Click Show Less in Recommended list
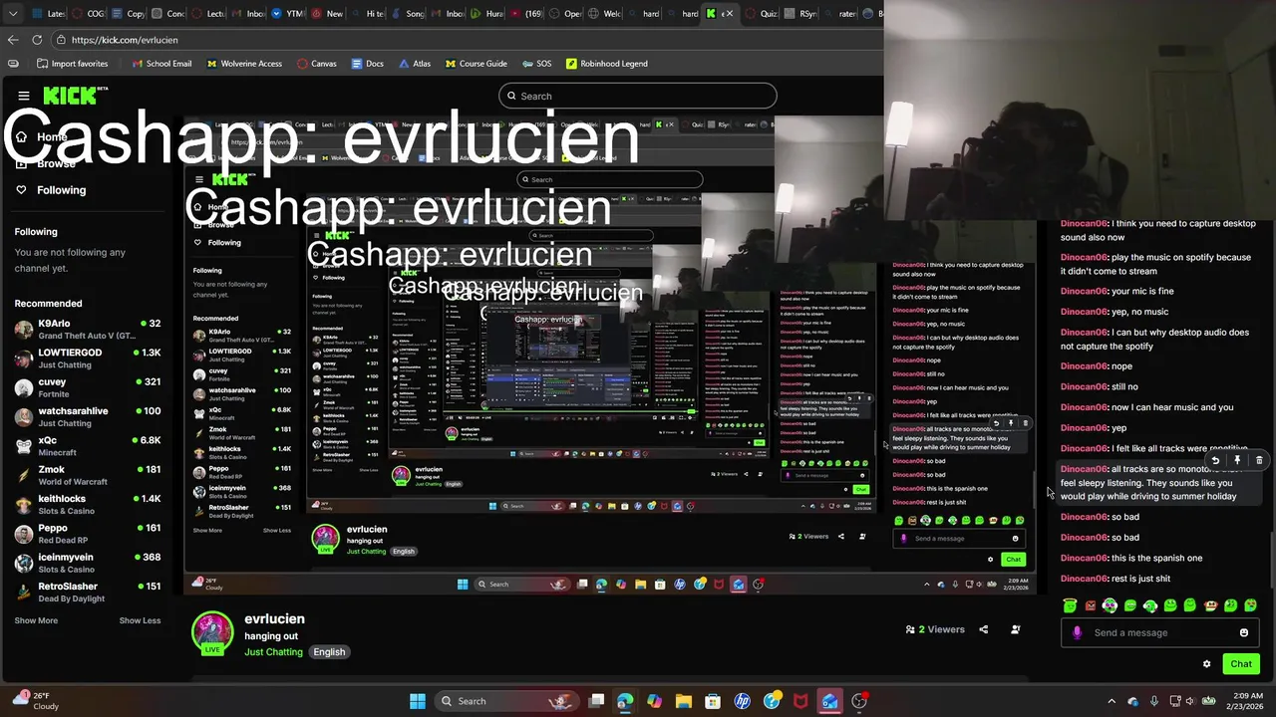 pyautogui.click(x=140, y=620)
